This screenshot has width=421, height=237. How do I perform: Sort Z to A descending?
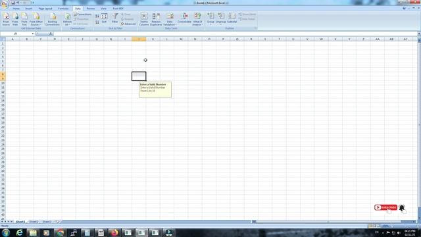click(97, 22)
